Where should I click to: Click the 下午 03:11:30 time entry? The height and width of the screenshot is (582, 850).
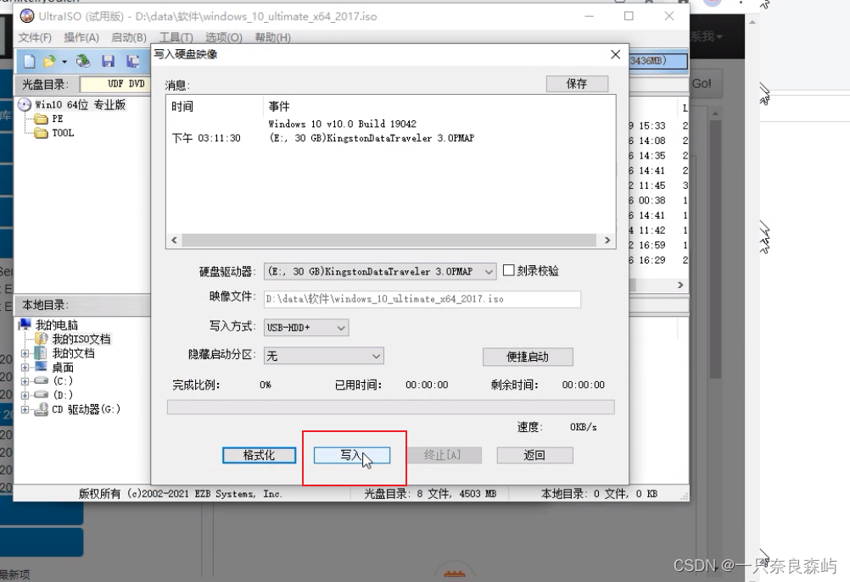[x=206, y=138]
